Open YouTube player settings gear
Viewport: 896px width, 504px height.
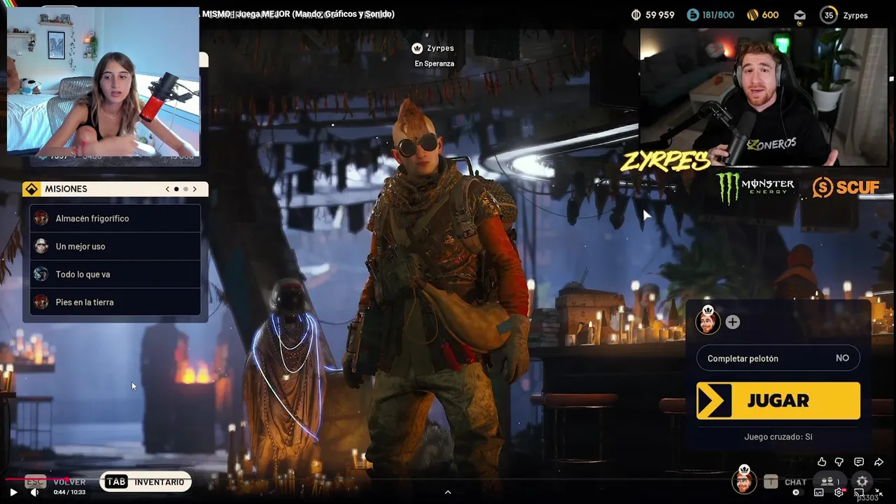coord(839,492)
